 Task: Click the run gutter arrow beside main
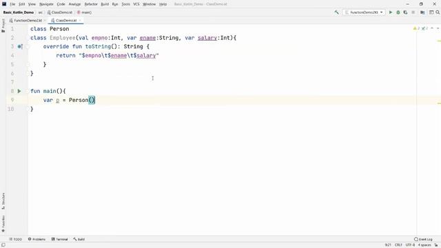(19, 91)
